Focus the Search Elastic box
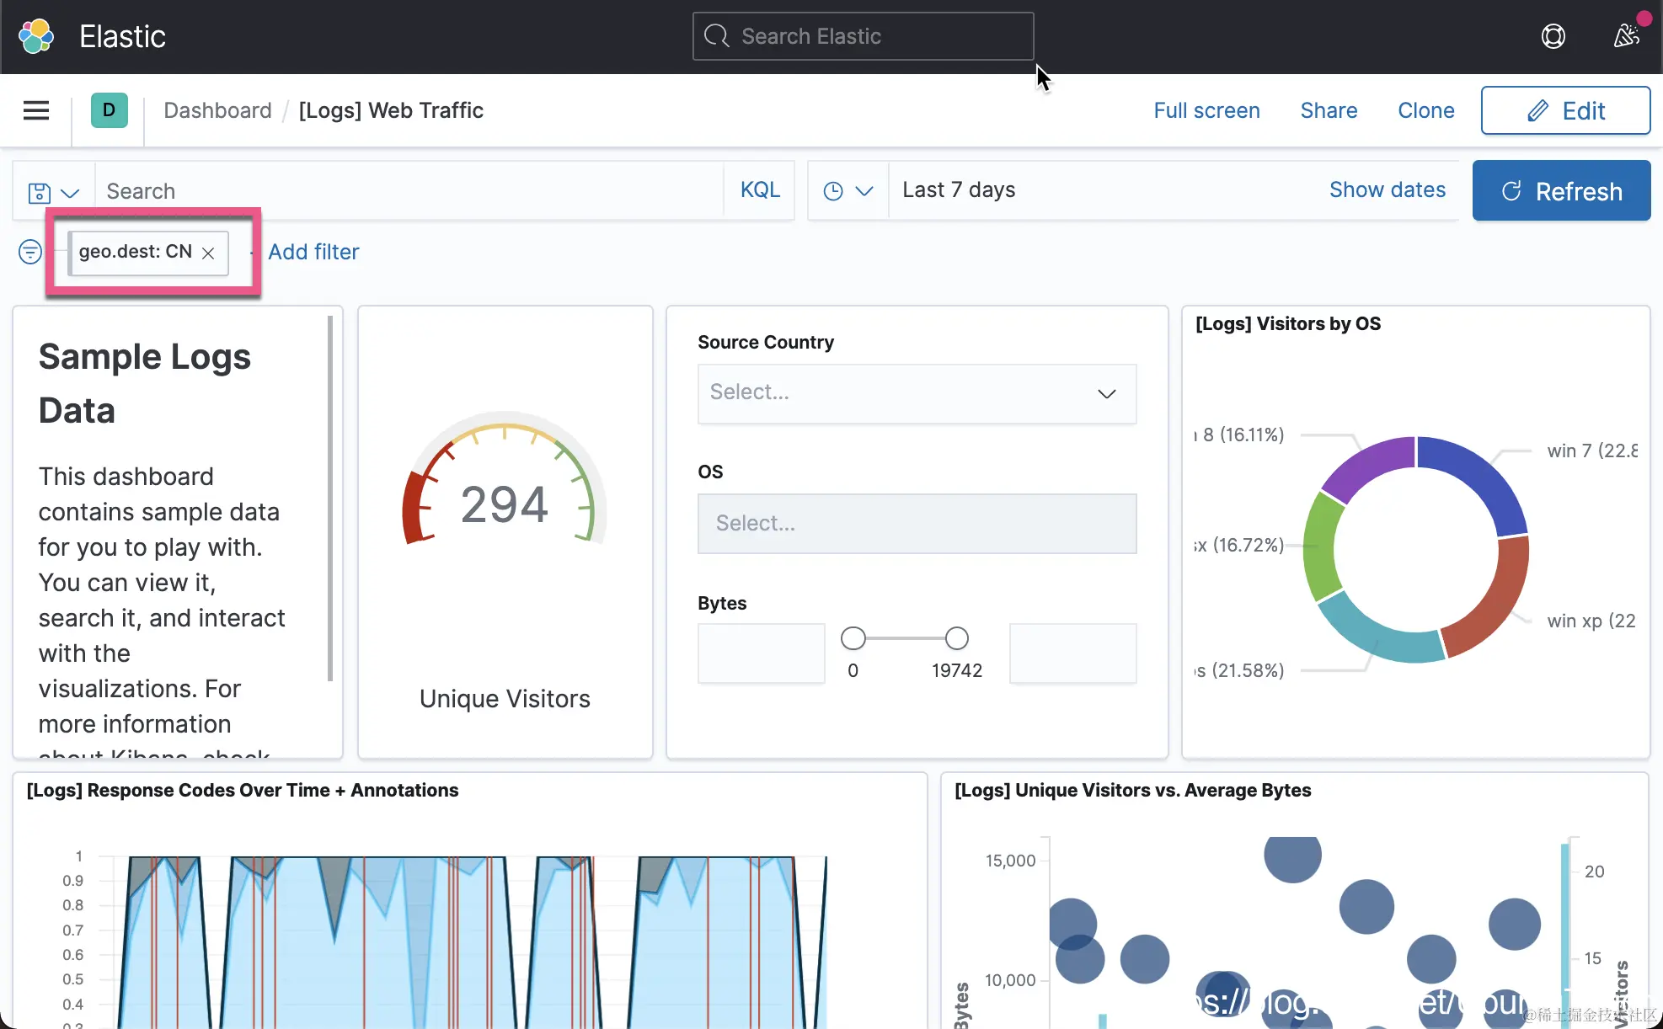 point(863,36)
